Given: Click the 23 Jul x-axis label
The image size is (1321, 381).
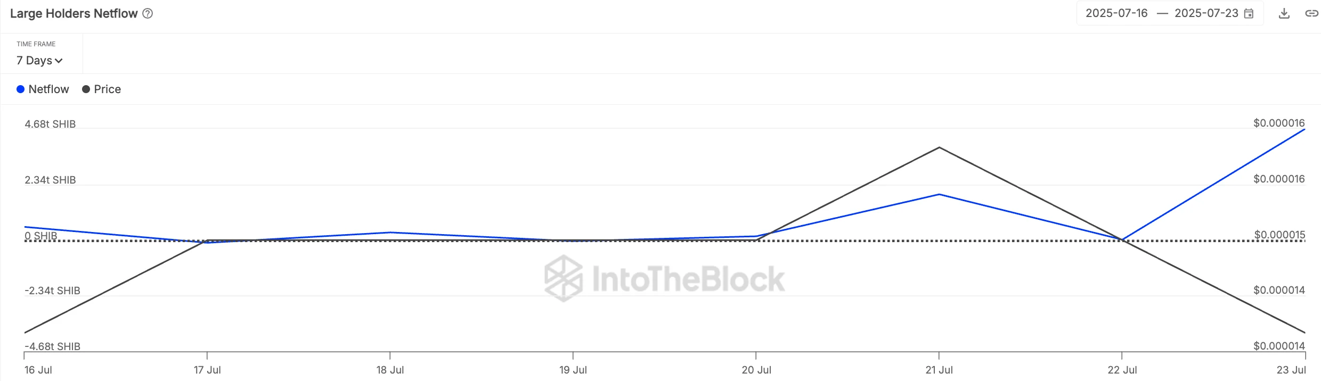Looking at the screenshot, I should [1291, 370].
